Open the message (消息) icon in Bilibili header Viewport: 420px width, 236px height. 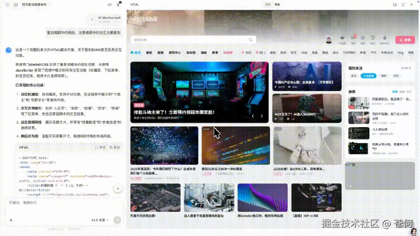[x=353, y=38]
